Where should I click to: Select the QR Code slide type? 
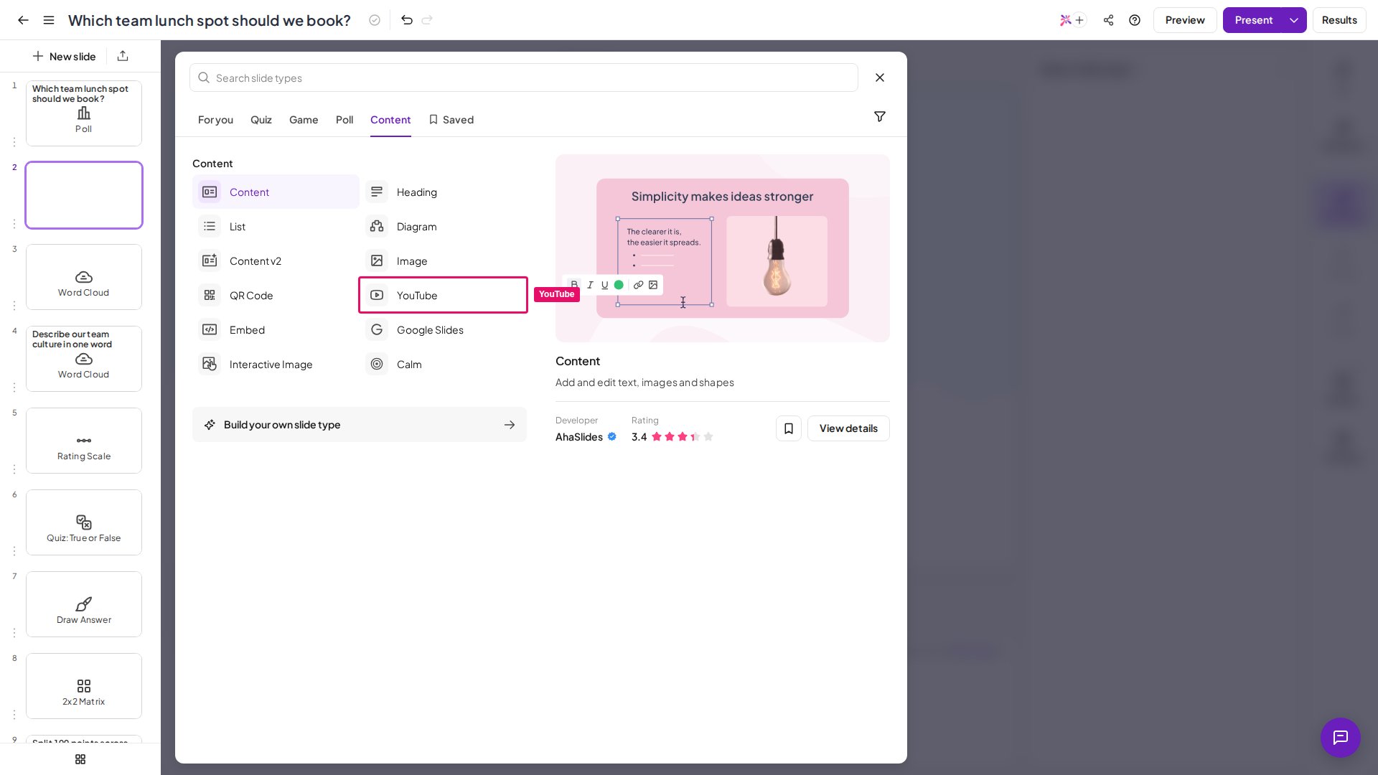click(276, 296)
